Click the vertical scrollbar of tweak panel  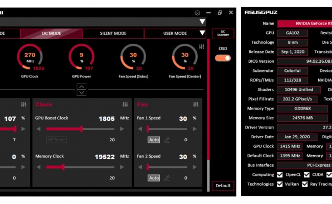[x=208, y=115]
